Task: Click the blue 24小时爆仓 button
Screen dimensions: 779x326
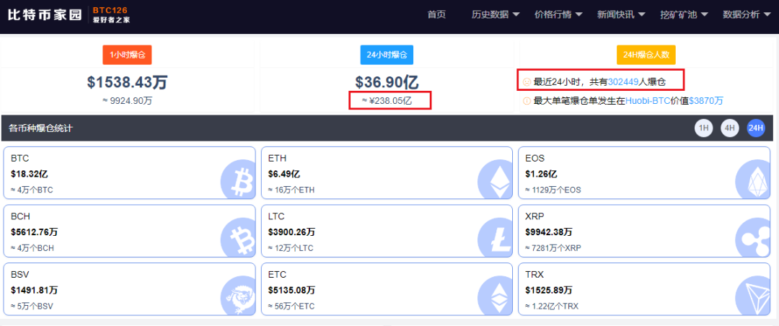Action: point(387,55)
